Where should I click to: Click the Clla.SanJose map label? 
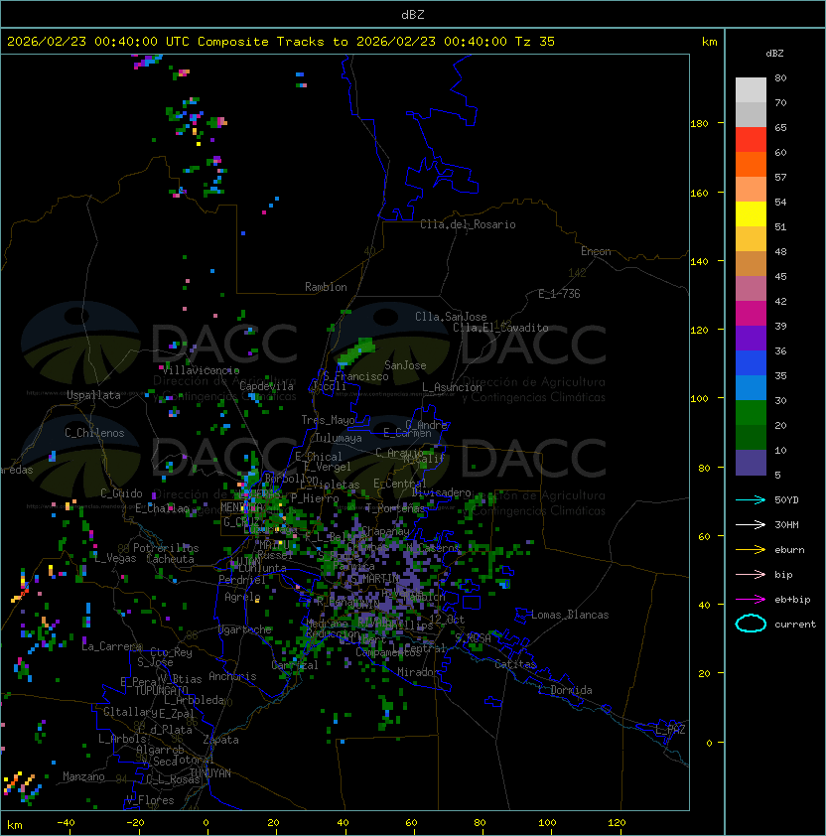[x=451, y=317]
